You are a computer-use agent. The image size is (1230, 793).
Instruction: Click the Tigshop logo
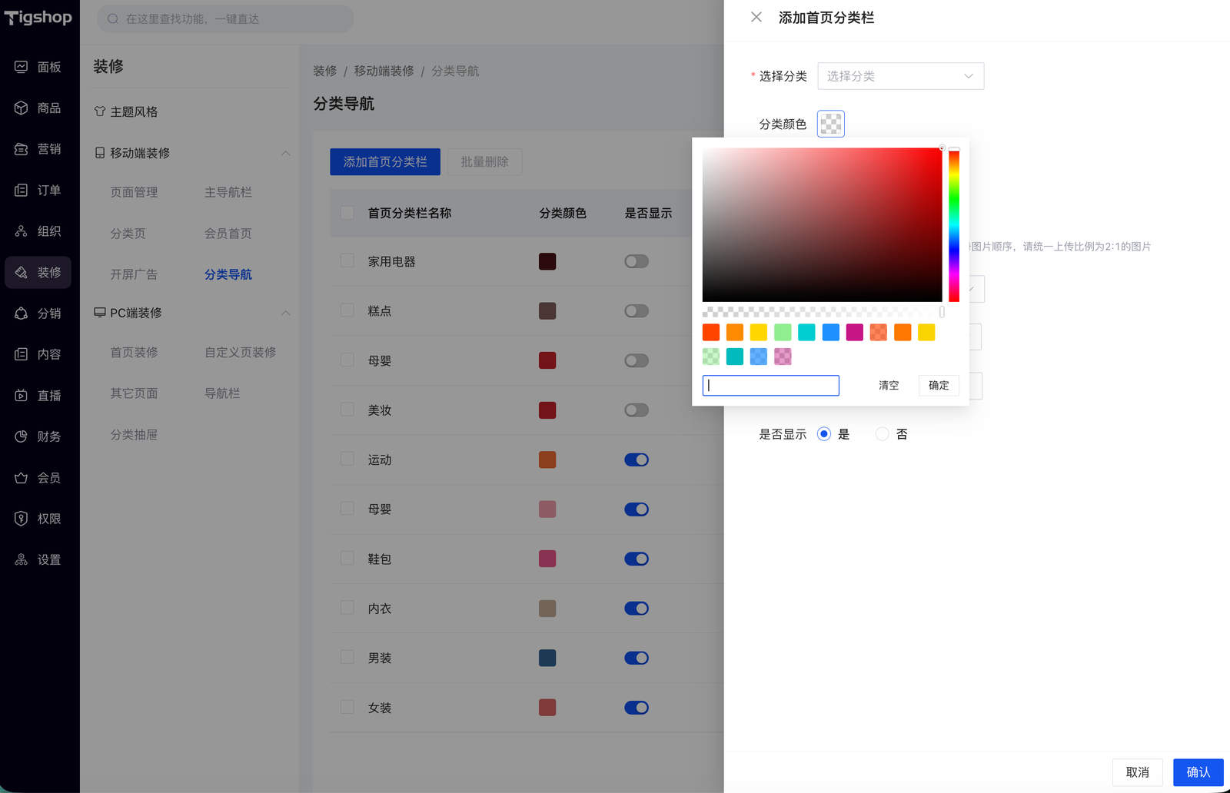38,17
